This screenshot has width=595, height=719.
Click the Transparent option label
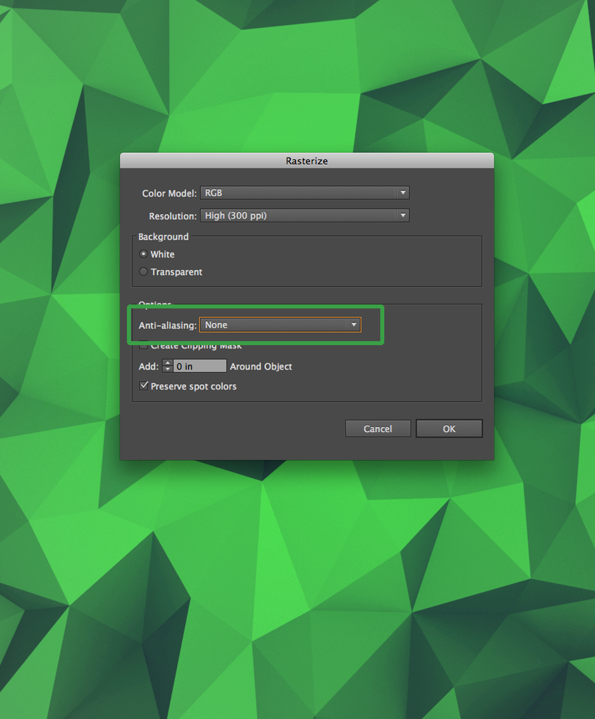pos(177,272)
